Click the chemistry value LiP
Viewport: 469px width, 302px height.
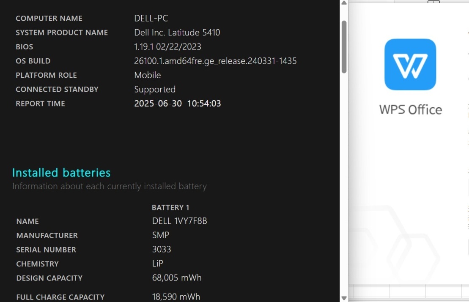click(158, 264)
